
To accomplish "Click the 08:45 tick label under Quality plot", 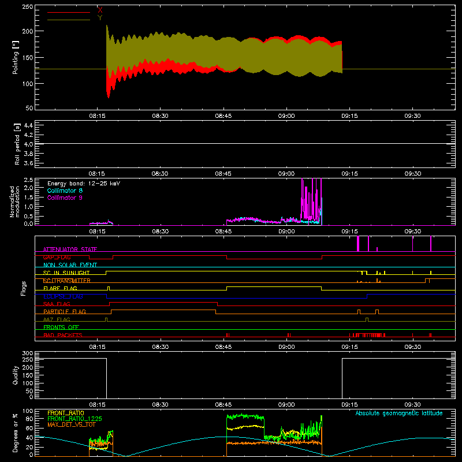I will [x=223, y=405].
